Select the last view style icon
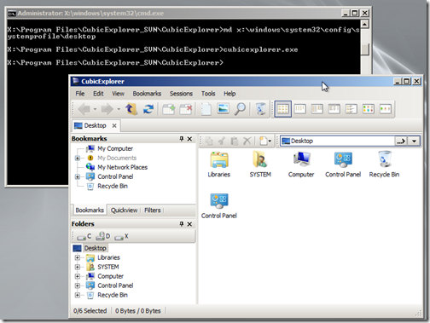 (x=386, y=109)
